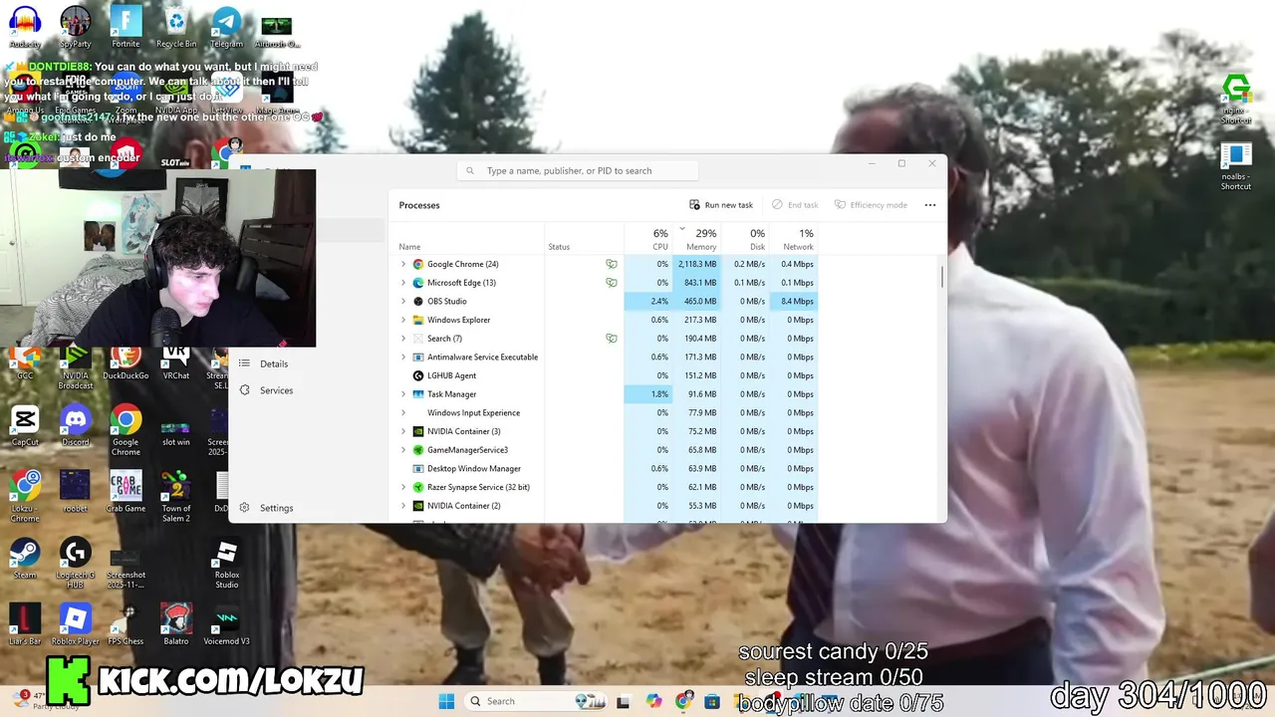
Task: Open the Voicemod V3 desktop shortcut
Action: (x=226, y=625)
